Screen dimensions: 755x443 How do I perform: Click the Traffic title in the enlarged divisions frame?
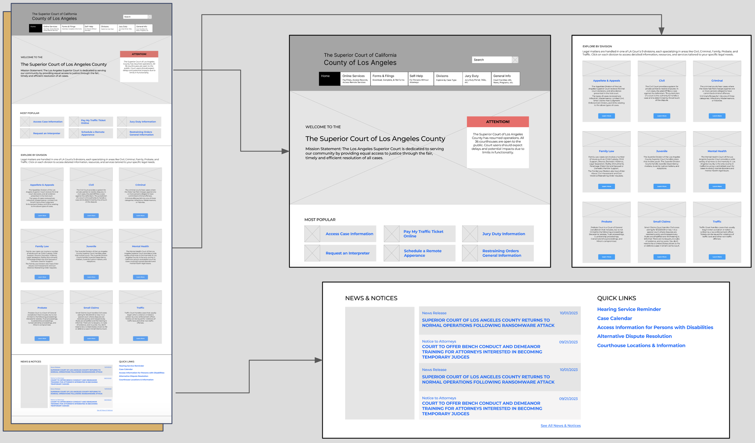(717, 221)
